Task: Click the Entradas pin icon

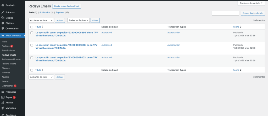Action: (3, 12)
